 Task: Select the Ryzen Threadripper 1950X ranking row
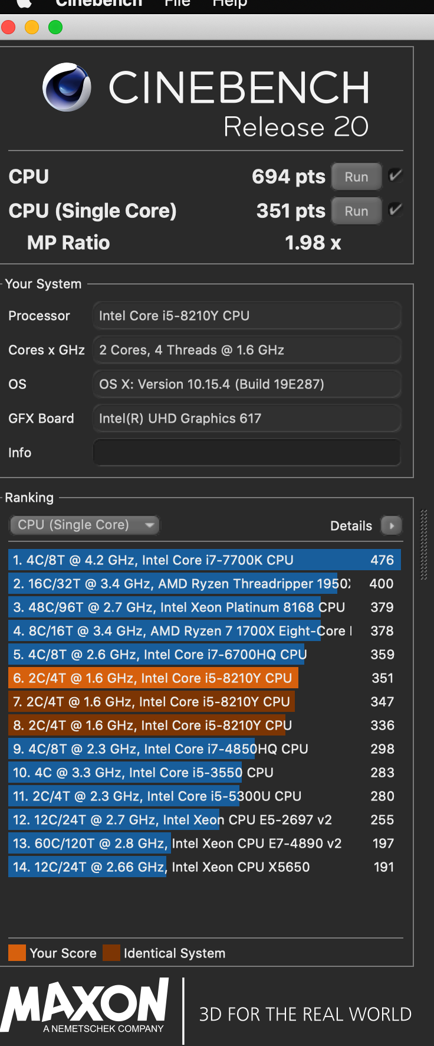[x=204, y=584]
